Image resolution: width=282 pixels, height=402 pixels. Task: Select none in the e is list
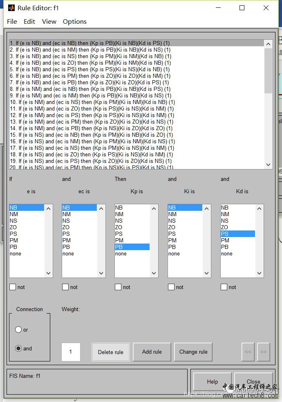27,253
